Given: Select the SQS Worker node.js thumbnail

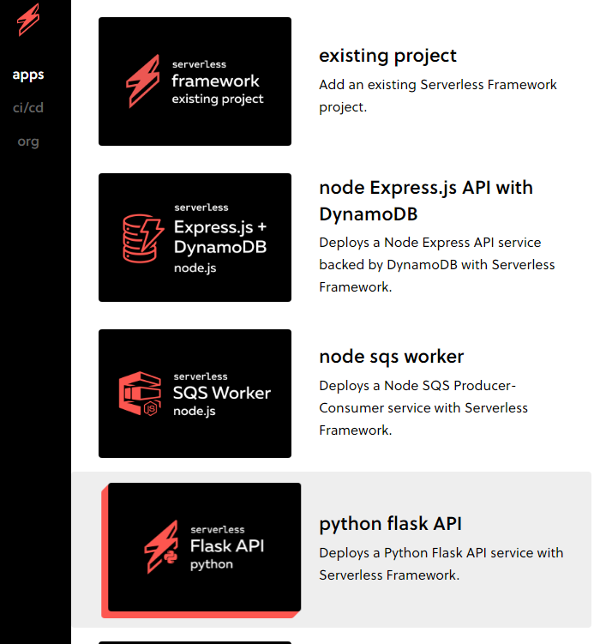Looking at the screenshot, I should (x=195, y=394).
